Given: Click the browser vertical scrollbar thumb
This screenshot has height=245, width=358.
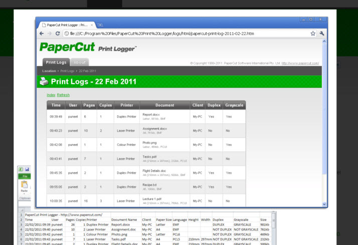Looking at the screenshot, I should 324,109.
